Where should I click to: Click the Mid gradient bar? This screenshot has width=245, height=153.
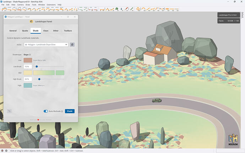click(44, 73)
